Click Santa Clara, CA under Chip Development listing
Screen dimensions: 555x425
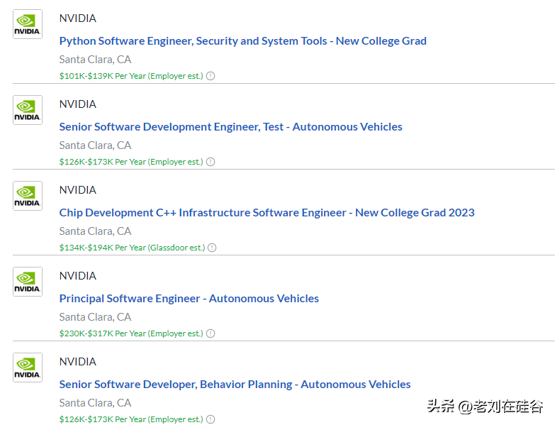pyautogui.click(x=95, y=231)
